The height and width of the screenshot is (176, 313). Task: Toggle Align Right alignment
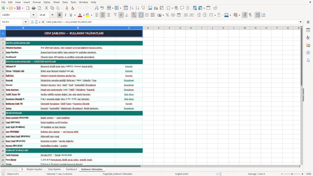coord(108,15)
